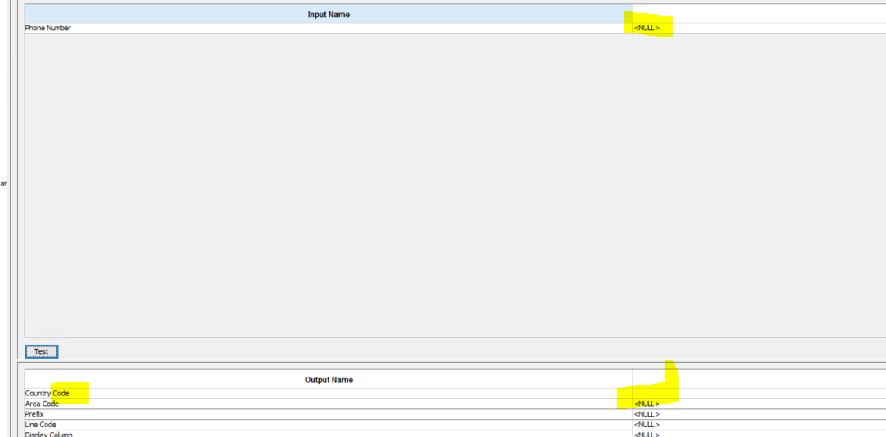Select the Output Name column header
Viewport: 886px width, 437px height.
pos(329,380)
